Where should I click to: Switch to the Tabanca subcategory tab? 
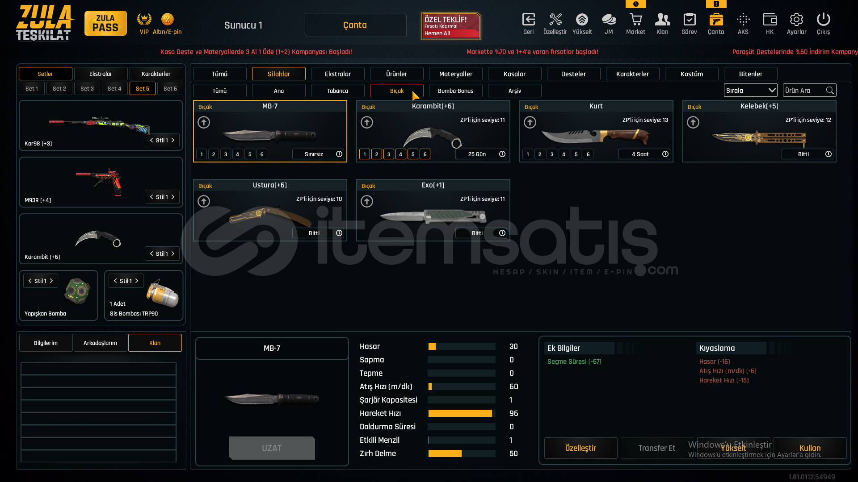(x=337, y=91)
